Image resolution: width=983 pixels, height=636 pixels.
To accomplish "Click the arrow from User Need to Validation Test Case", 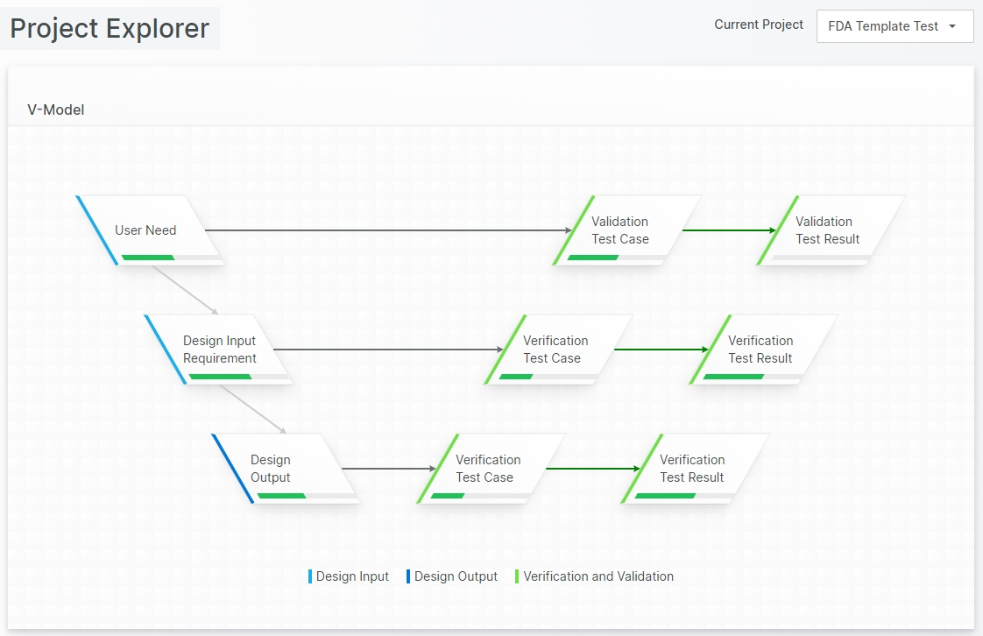I will coord(385,230).
